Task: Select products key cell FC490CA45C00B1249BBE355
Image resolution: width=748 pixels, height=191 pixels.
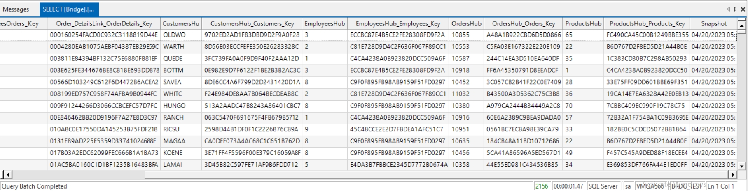Action: click(647, 35)
